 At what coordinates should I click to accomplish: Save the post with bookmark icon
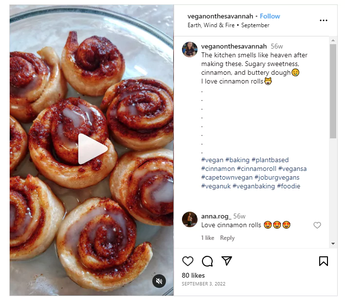point(324,261)
